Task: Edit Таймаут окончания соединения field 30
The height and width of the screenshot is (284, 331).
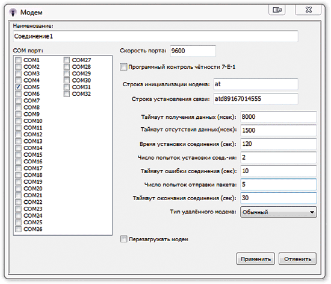Action: (279, 198)
